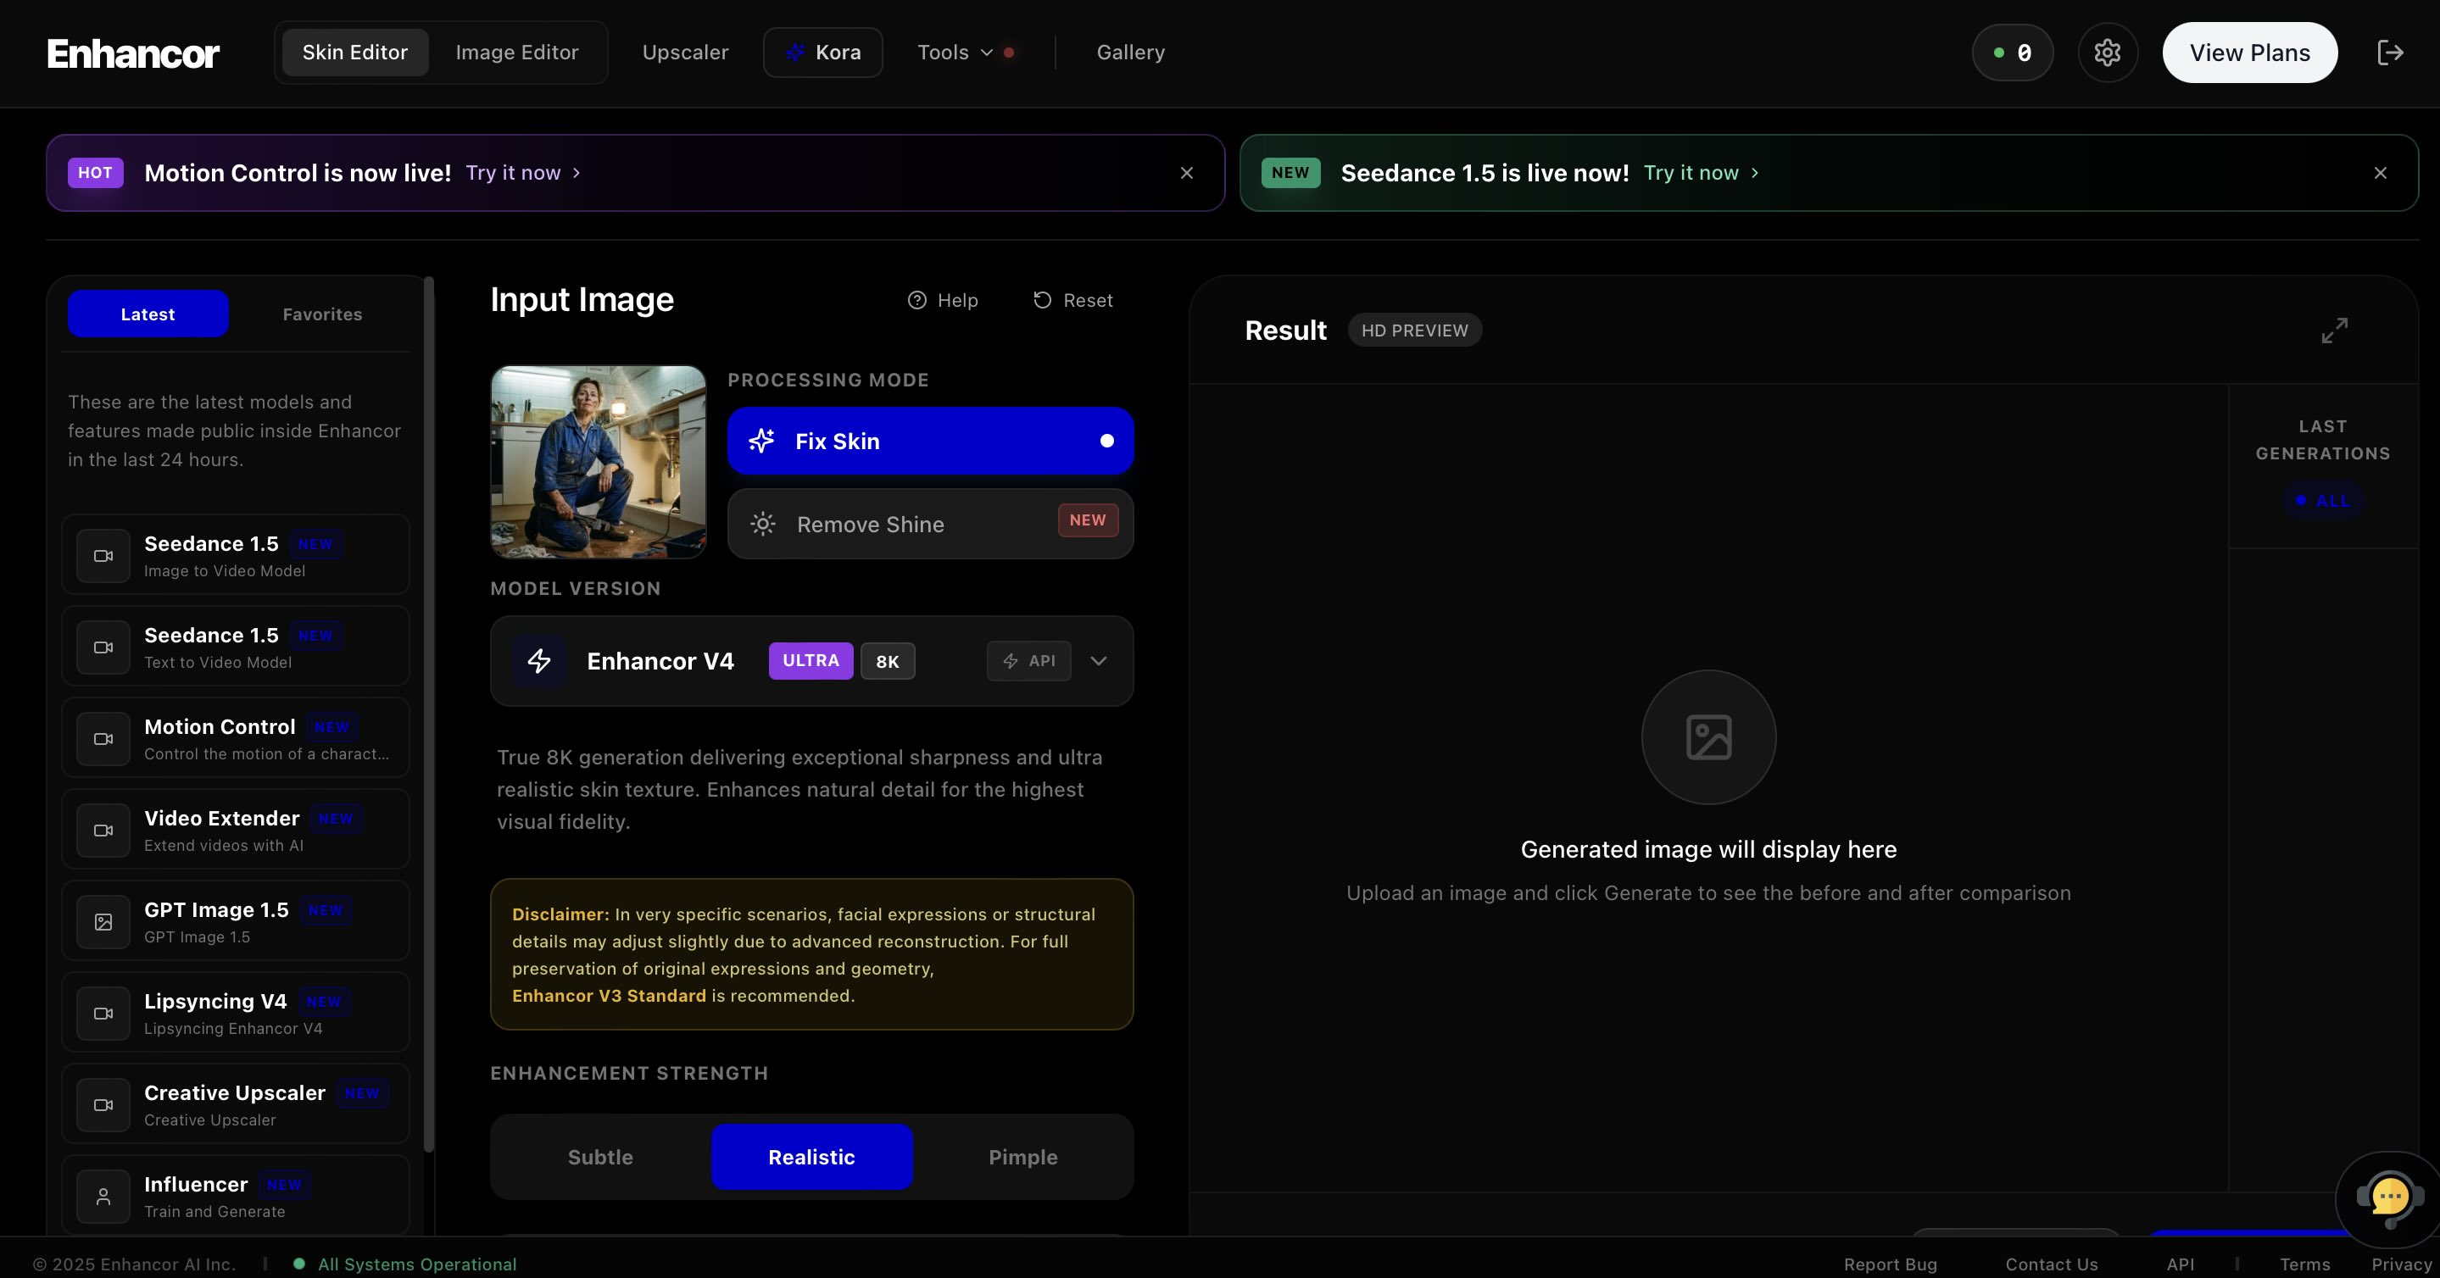
Task: Expand the Result panel to fullscreen
Action: (2334, 331)
